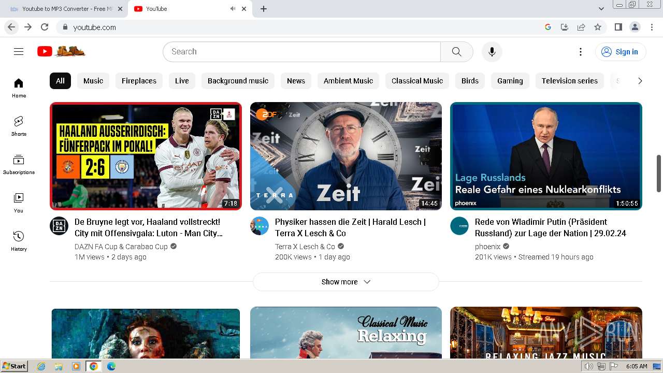The height and width of the screenshot is (373, 663).
Task: Open DAZN FA Cup & Carabao Cup channel
Action: pos(121,247)
